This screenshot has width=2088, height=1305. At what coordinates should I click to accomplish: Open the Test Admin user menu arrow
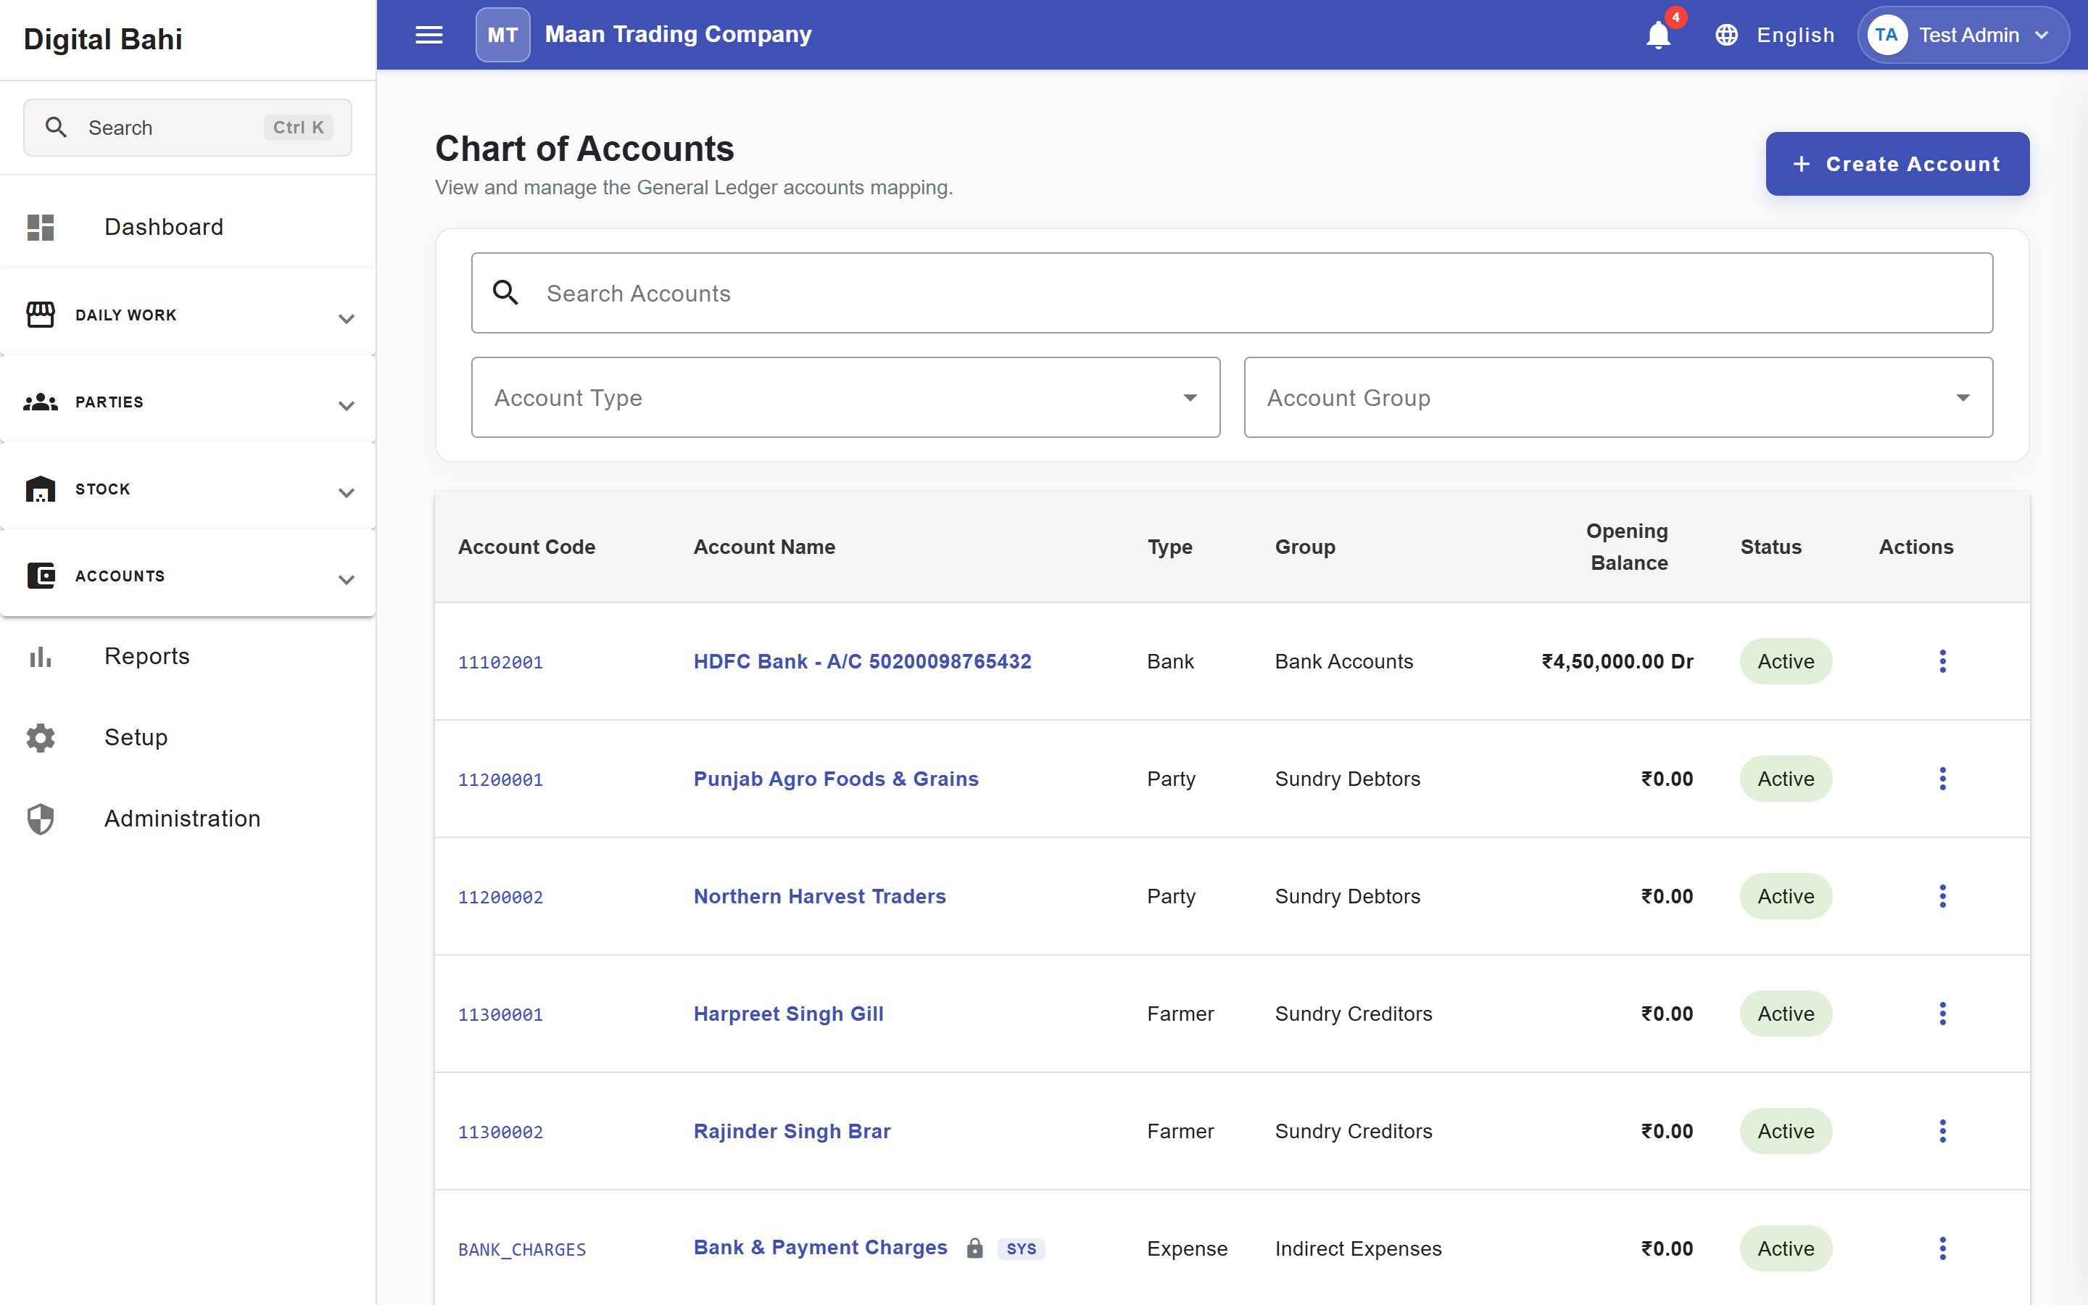point(2042,36)
